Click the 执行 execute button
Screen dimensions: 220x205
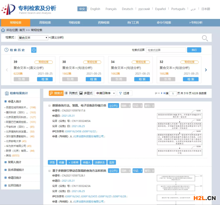pyautogui.click(x=194, y=50)
